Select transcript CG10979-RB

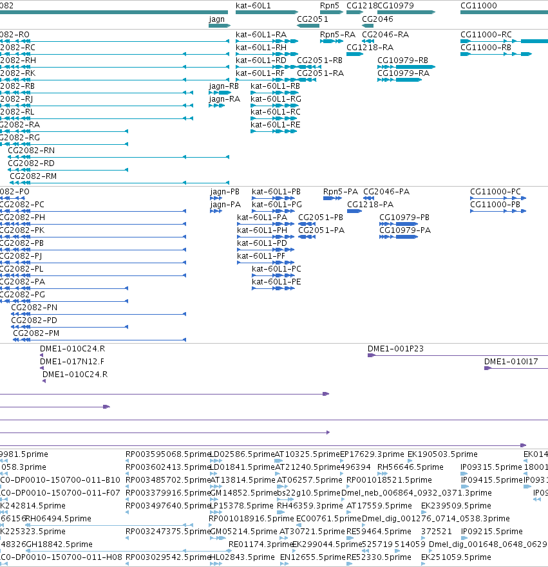406,67
